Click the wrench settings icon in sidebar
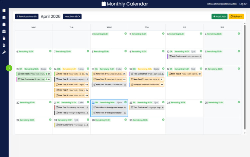Viewport: 250px width, 157px height. 4,52
